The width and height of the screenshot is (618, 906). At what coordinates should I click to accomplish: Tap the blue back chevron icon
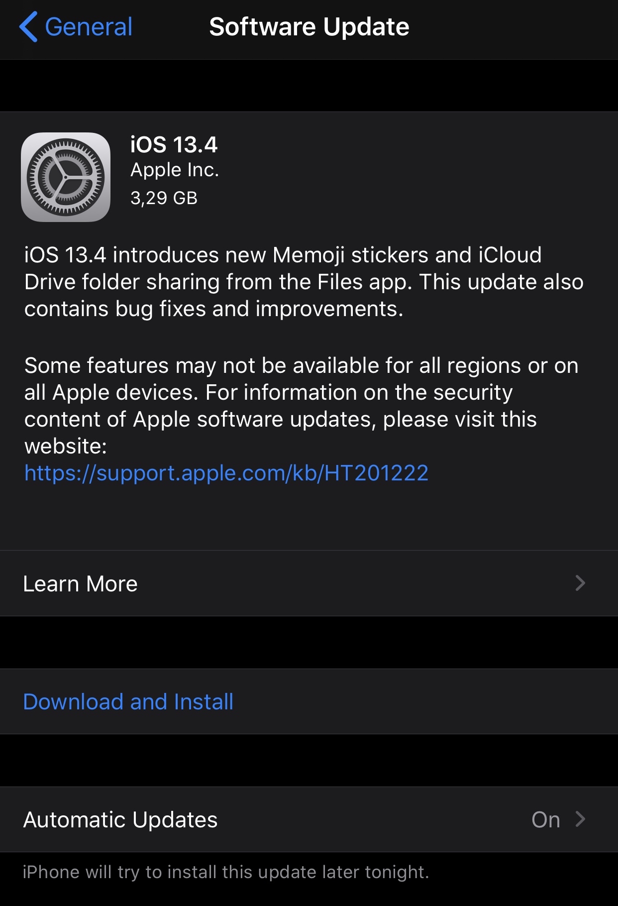point(28,27)
